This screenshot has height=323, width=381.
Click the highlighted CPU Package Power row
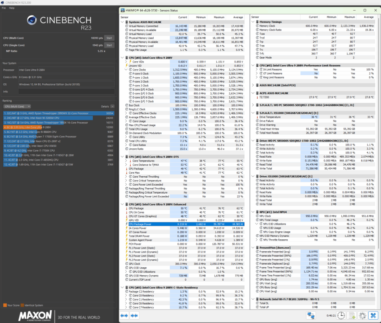(x=185, y=224)
